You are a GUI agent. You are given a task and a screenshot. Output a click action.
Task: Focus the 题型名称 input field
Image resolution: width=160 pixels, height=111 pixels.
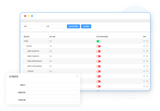pyautogui.click(x=52, y=93)
